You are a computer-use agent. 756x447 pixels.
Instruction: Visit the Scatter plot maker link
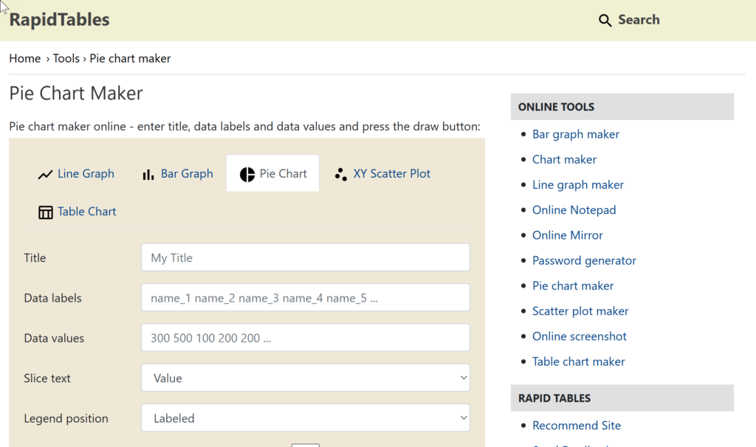coord(580,311)
